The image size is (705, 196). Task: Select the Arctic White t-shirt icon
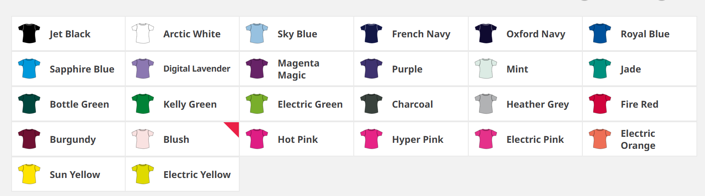[143, 33]
